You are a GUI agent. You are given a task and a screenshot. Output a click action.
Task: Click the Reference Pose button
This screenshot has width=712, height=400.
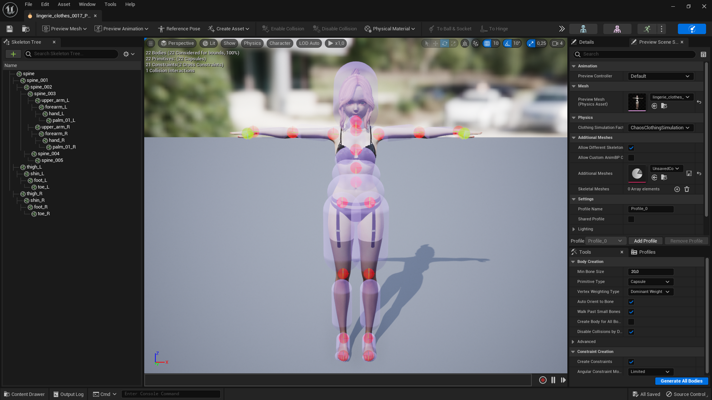179,29
